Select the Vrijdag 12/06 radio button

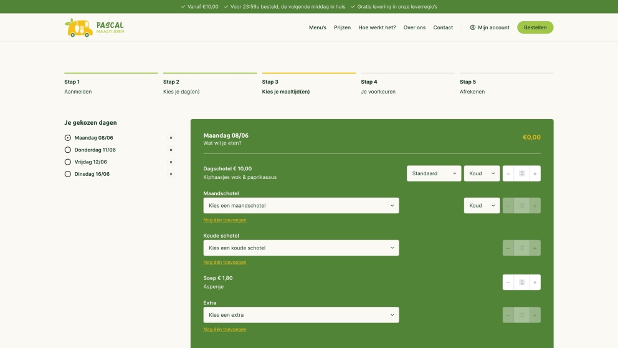tap(68, 162)
